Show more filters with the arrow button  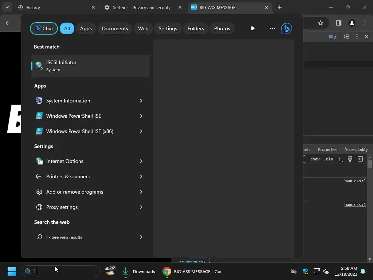(253, 28)
